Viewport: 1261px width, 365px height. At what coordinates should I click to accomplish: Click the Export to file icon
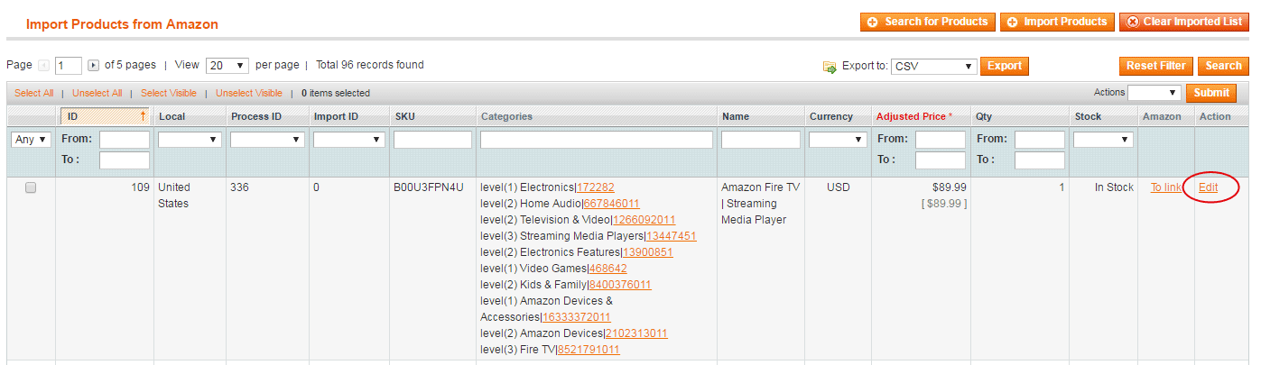tap(830, 67)
